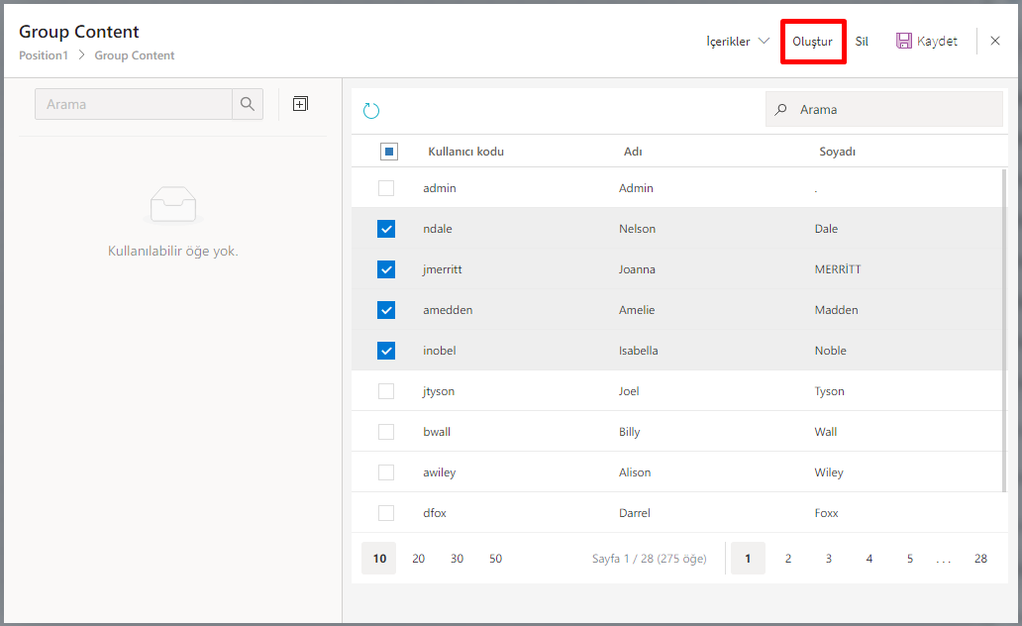Screen dimensions: 1022x626
Task: Go to page 2 of the user list
Action: (x=788, y=559)
